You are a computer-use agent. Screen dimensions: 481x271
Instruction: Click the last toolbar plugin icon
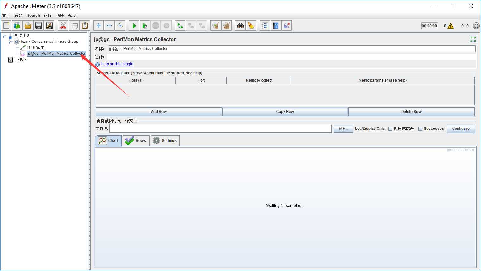(287, 26)
